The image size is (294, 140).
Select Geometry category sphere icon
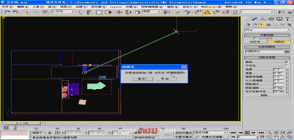(248, 25)
